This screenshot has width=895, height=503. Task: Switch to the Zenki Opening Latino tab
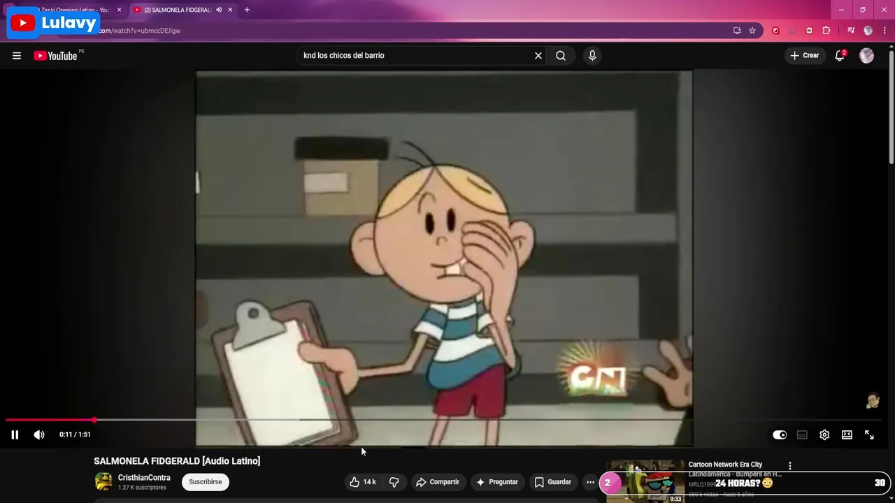tap(73, 10)
